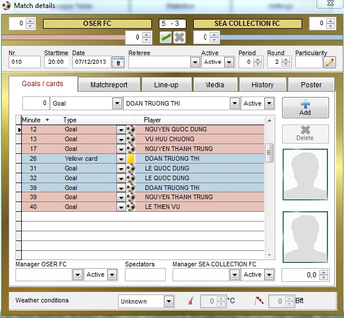Click the thermometer temperature icon
Image resolution: width=344 pixels, height=318 pixels.
tap(191, 301)
